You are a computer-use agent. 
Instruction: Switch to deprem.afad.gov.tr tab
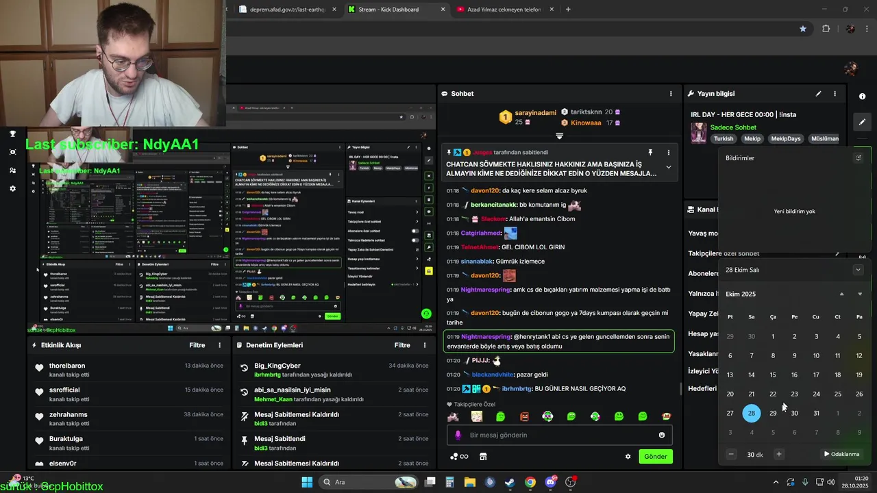[286, 10]
